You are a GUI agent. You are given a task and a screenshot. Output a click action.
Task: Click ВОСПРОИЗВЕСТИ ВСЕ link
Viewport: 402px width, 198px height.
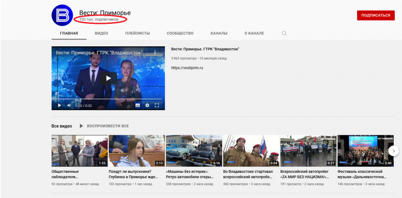108,126
